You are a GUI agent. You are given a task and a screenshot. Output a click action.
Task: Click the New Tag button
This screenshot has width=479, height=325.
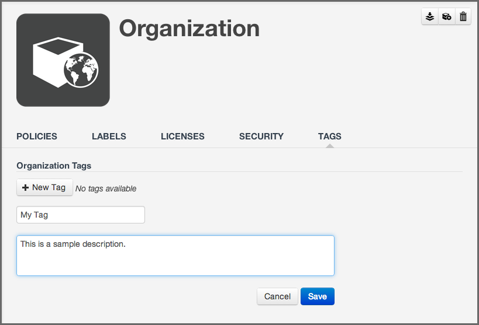click(44, 187)
